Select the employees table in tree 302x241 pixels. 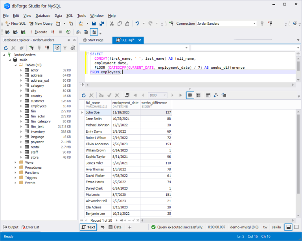(x=39, y=106)
